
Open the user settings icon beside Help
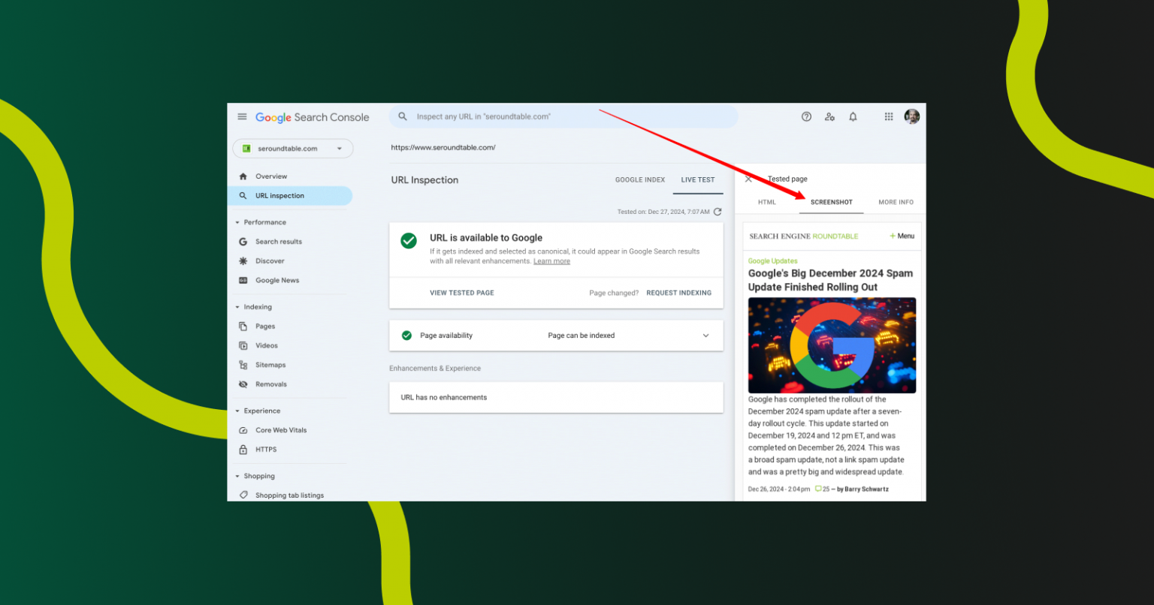pyautogui.click(x=829, y=116)
